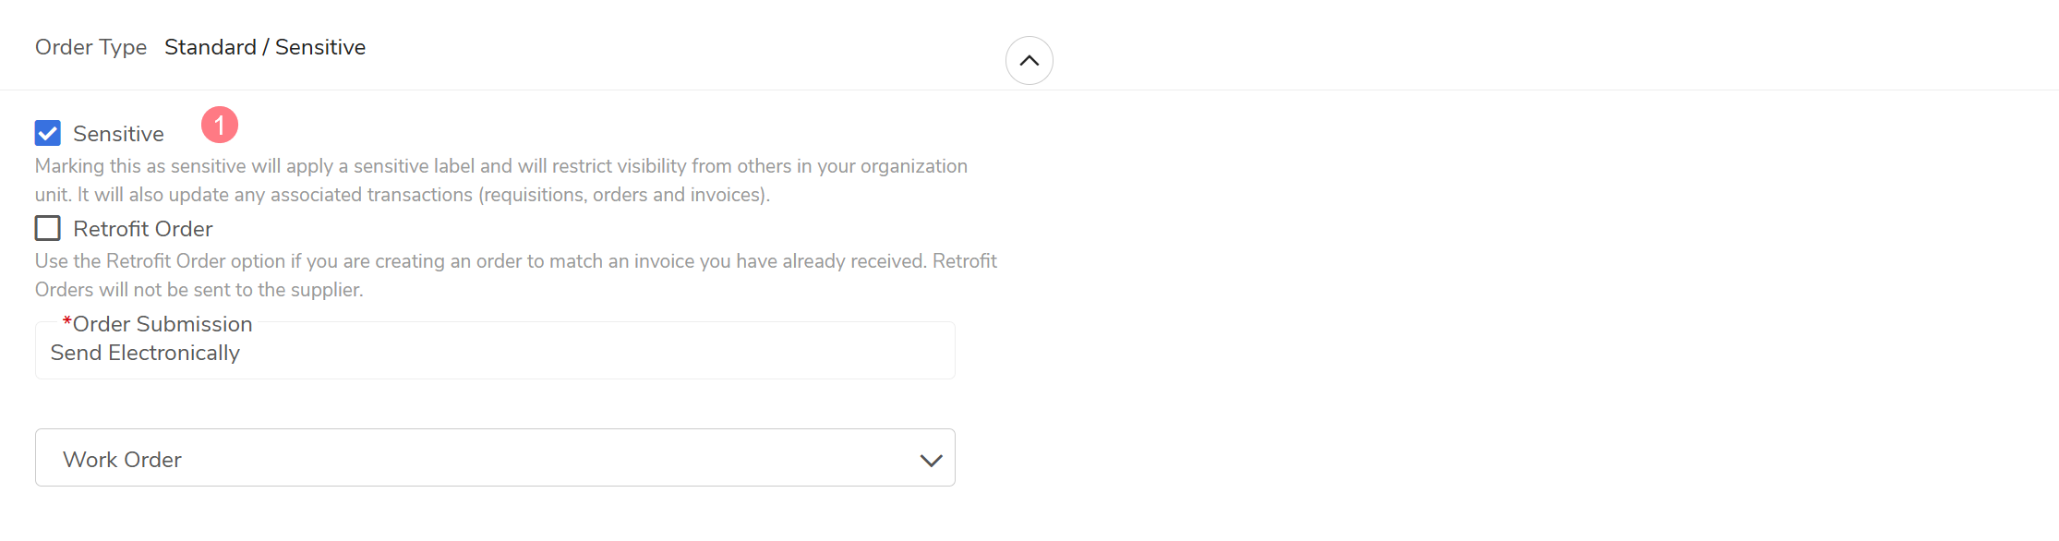Collapse the Order Type section chevron
Image resolution: width=2059 pixels, height=541 pixels.
[1029, 61]
